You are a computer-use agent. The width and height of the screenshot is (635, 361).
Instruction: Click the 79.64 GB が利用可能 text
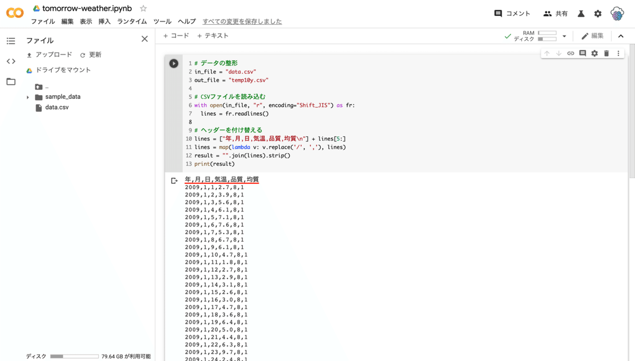[126, 357]
